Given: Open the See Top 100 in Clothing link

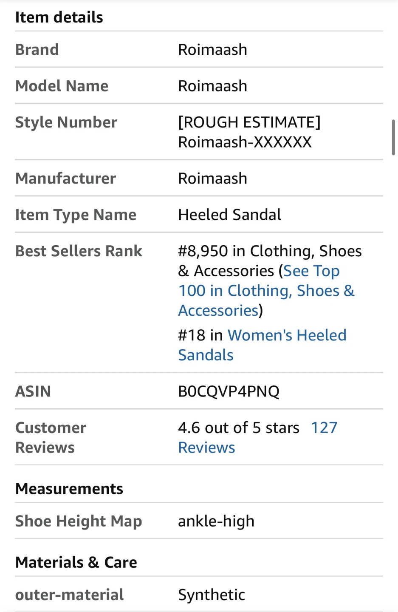Looking at the screenshot, I should [x=266, y=291].
